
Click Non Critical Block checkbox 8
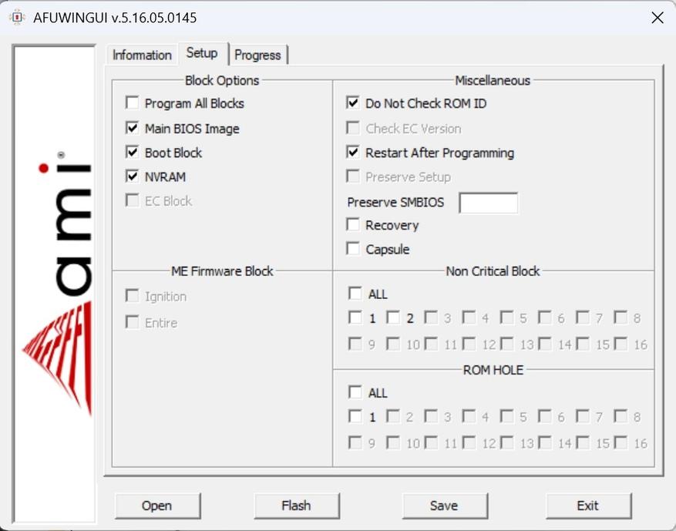coord(621,318)
